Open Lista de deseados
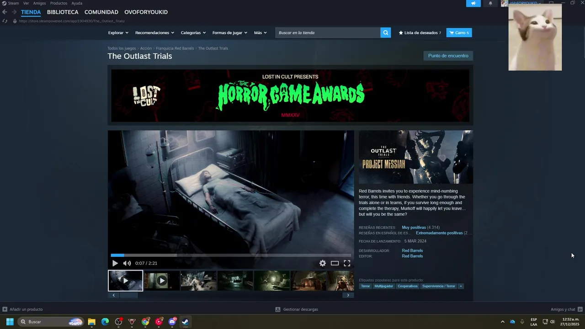Viewport: 585px width, 329px height. click(420, 33)
